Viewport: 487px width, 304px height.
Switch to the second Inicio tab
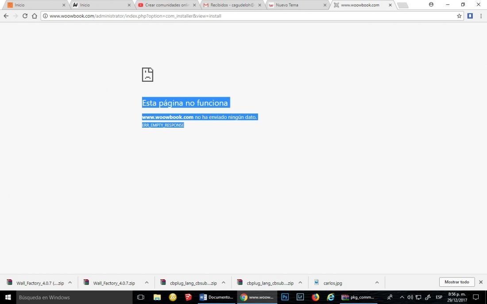pyautogui.click(x=101, y=5)
